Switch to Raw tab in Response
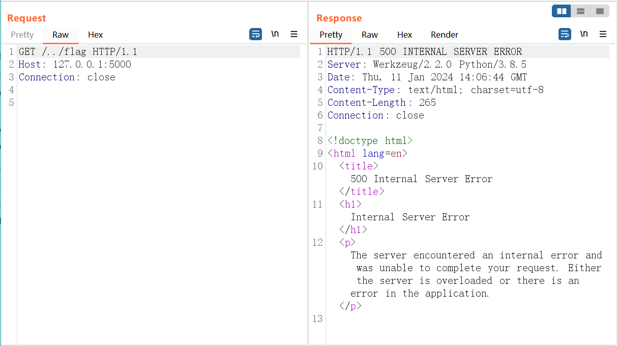 pyautogui.click(x=370, y=35)
